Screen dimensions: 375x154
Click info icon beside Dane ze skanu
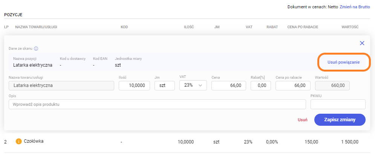coord(36,49)
